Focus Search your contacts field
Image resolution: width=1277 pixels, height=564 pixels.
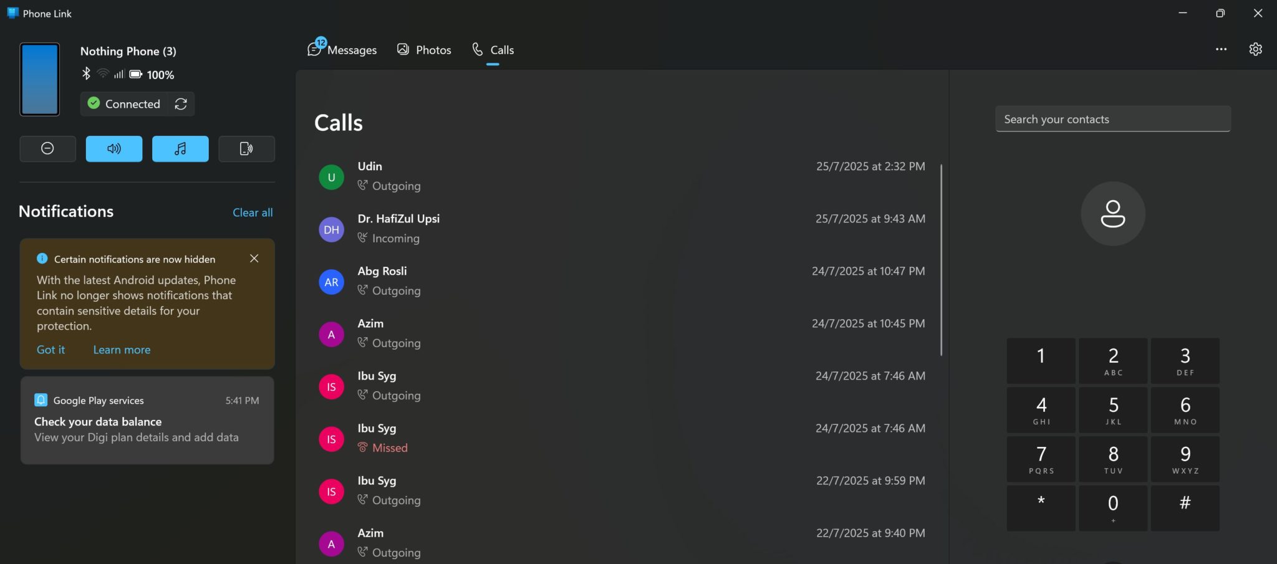(x=1113, y=119)
